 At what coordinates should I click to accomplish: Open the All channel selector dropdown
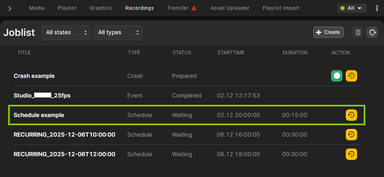click(x=352, y=8)
